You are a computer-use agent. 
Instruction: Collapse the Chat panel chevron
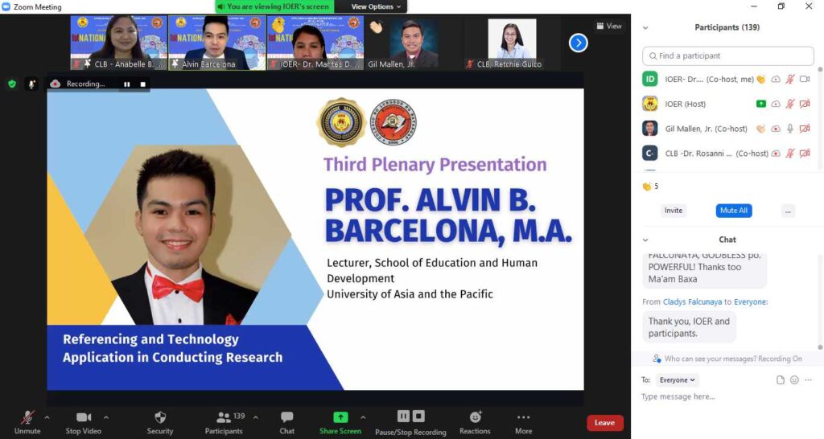click(645, 240)
